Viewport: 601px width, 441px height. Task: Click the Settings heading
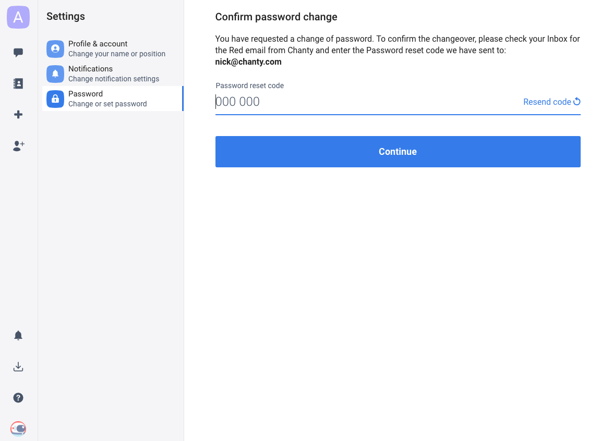coord(66,17)
